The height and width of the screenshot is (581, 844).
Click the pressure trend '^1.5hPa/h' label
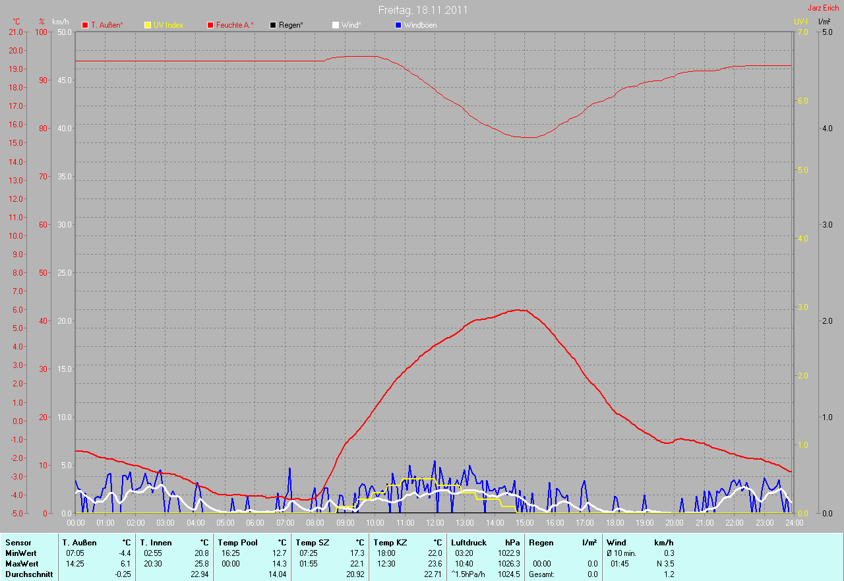pyautogui.click(x=467, y=574)
